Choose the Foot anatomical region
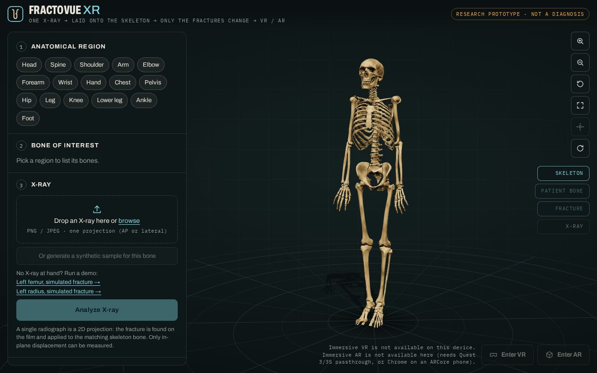597x373 pixels. pos(28,118)
